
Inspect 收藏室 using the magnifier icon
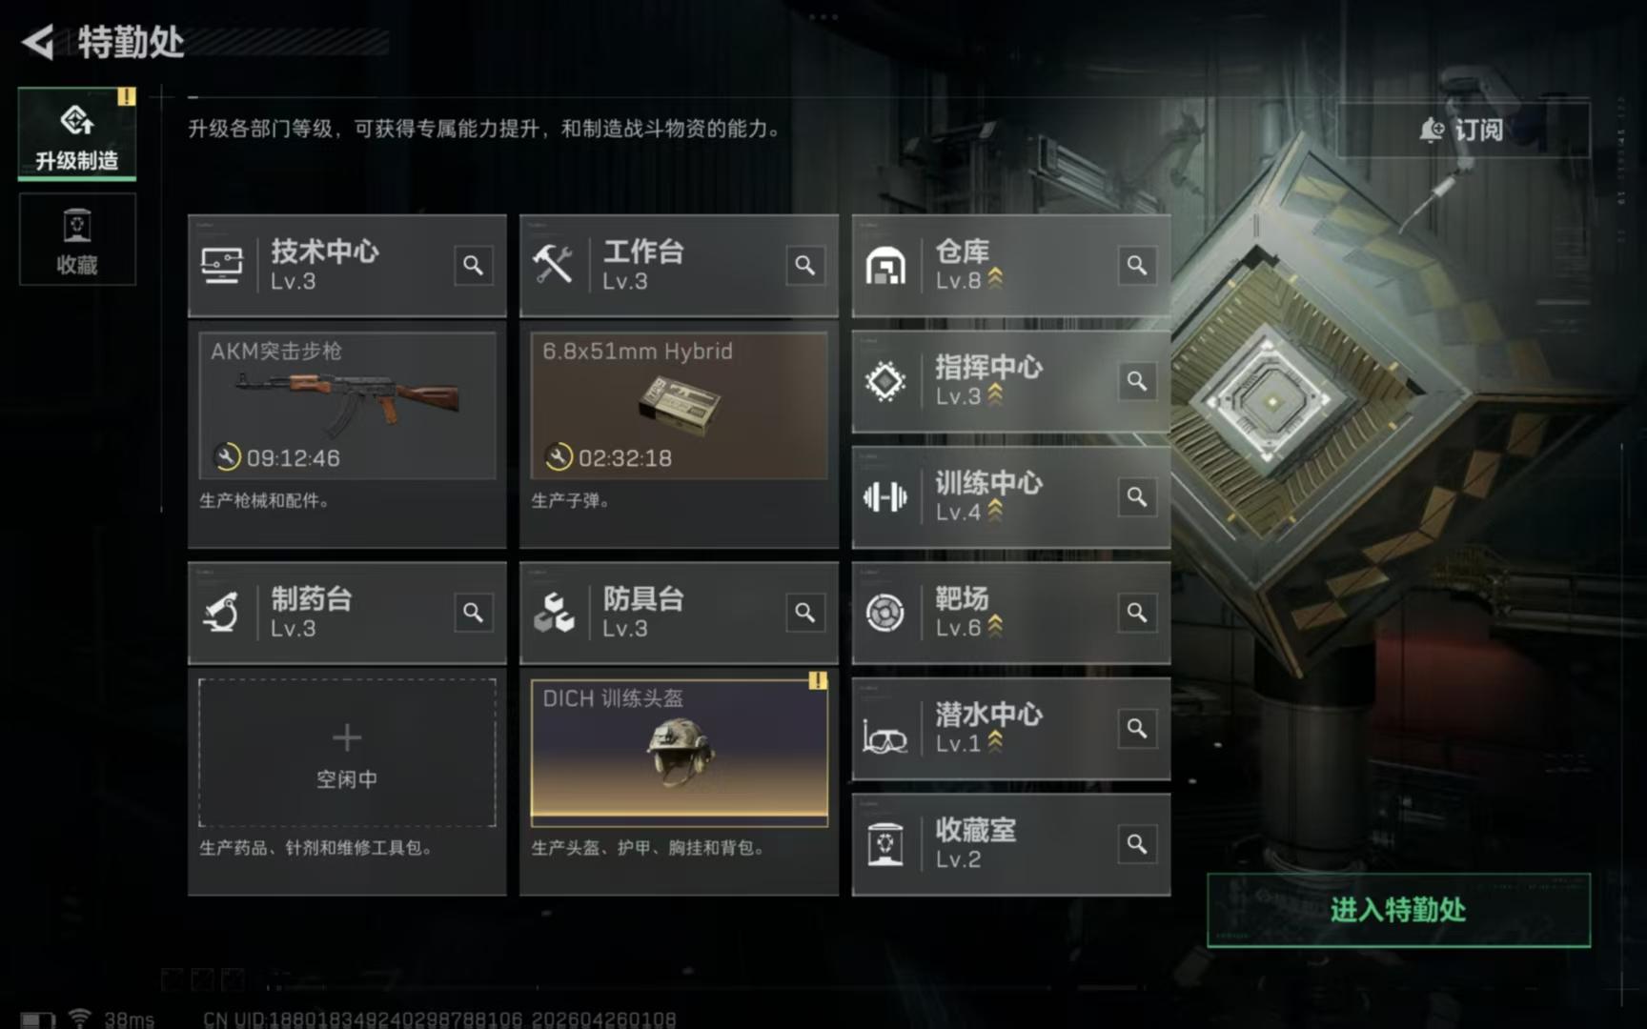point(1136,844)
